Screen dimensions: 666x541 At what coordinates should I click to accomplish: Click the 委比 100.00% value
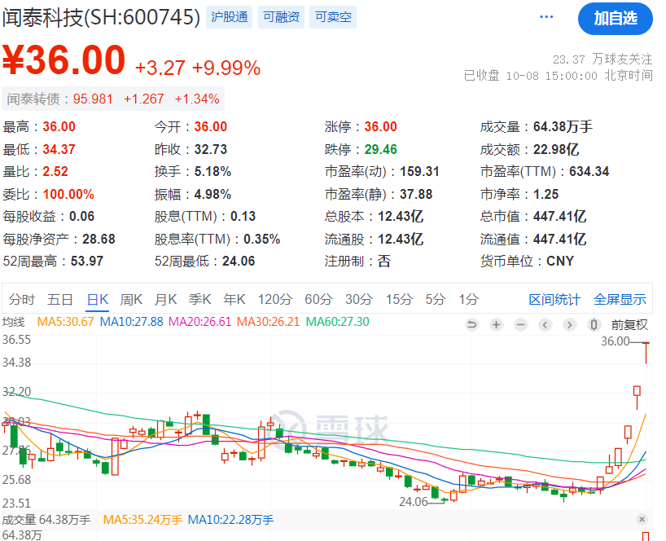coord(68,195)
